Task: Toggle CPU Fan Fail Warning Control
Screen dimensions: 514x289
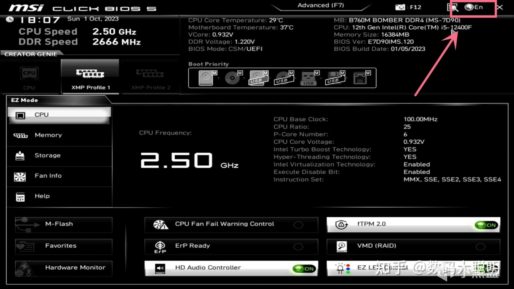Action: 231,225
